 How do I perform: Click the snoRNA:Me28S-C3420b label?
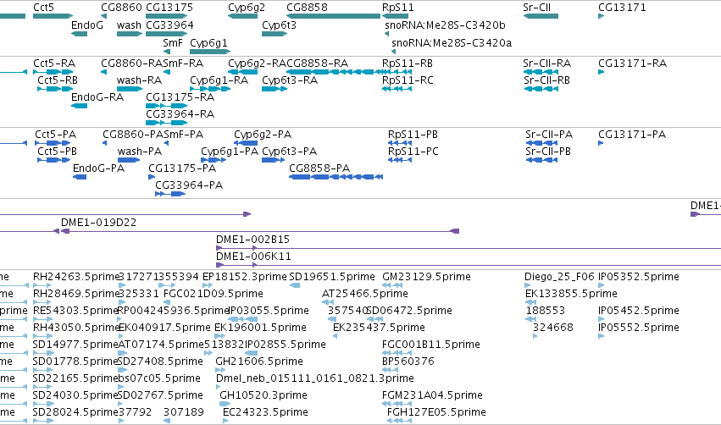coord(445,25)
